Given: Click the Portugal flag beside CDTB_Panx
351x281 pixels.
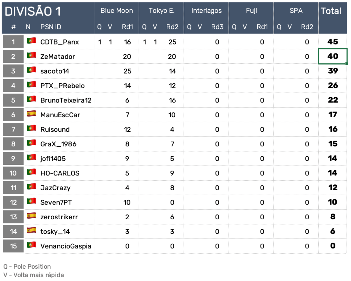Looking at the screenshot, I should (x=31, y=41).
